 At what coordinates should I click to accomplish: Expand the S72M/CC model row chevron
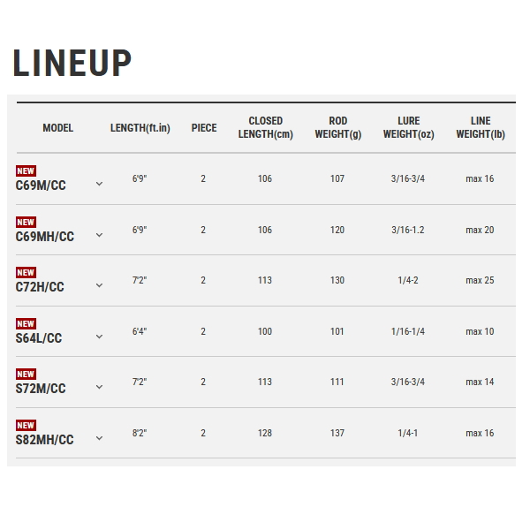99,387
